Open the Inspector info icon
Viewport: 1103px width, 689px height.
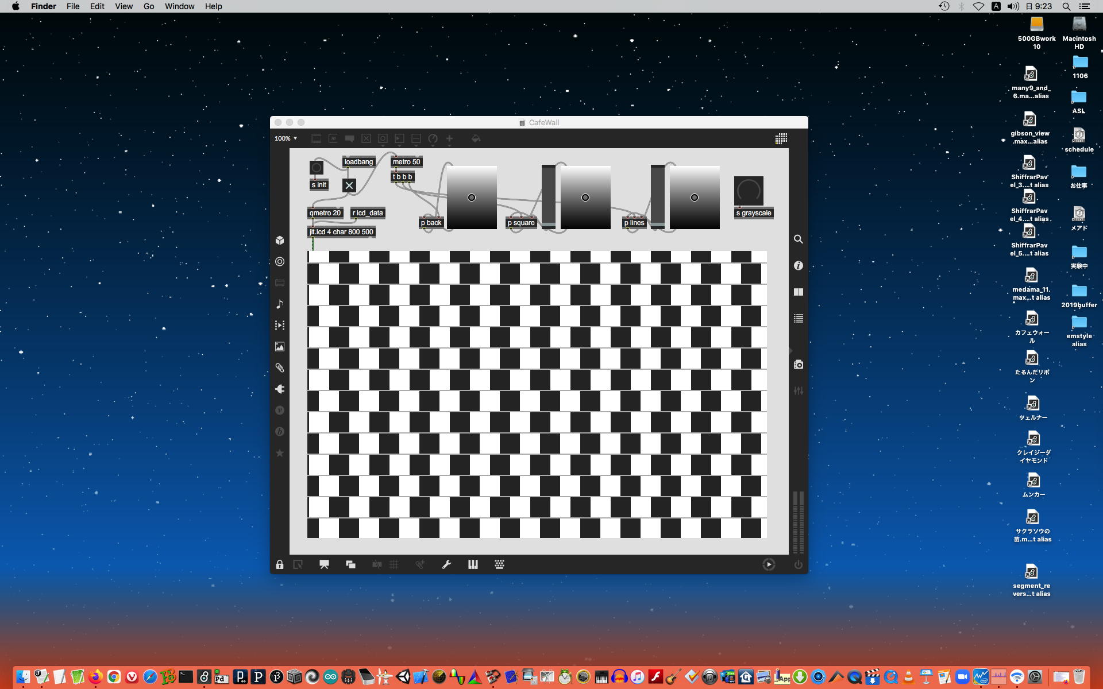798,265
